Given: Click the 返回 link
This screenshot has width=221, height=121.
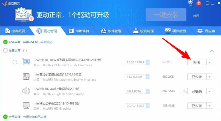Looking at the screenshot, I should pyautogui.click(x=196, y=16).
